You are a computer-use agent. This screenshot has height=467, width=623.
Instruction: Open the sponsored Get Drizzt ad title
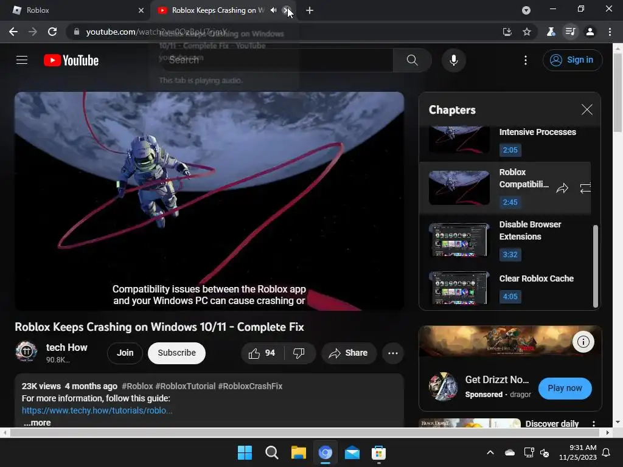coord(496,379)
